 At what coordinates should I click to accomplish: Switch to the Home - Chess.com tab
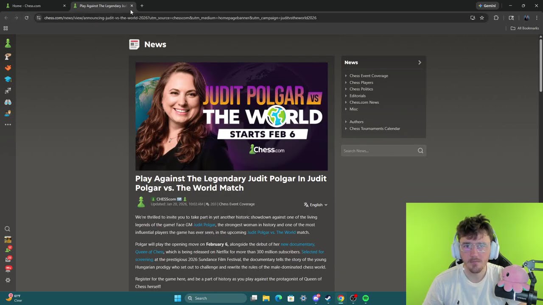pyautogui.click(x=35, y=6)
